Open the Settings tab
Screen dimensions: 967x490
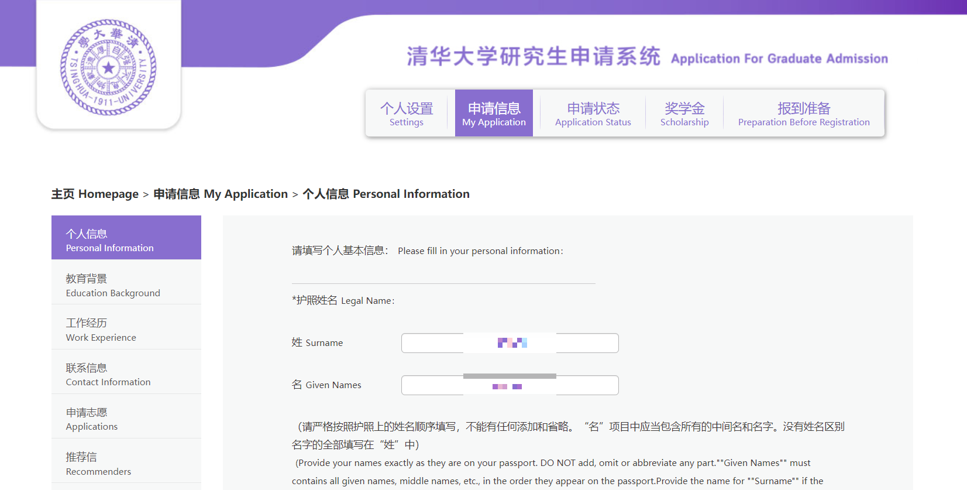[x=407, y=114]
